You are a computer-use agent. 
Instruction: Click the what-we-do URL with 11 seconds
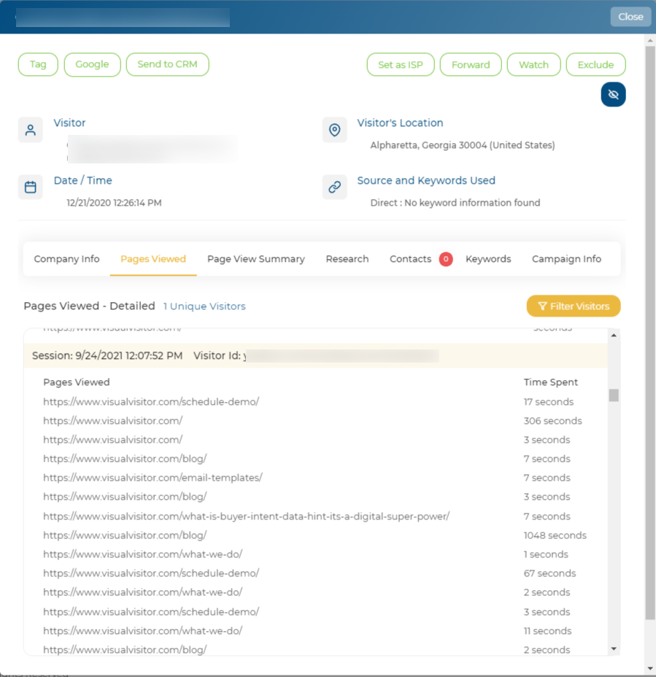142,631
